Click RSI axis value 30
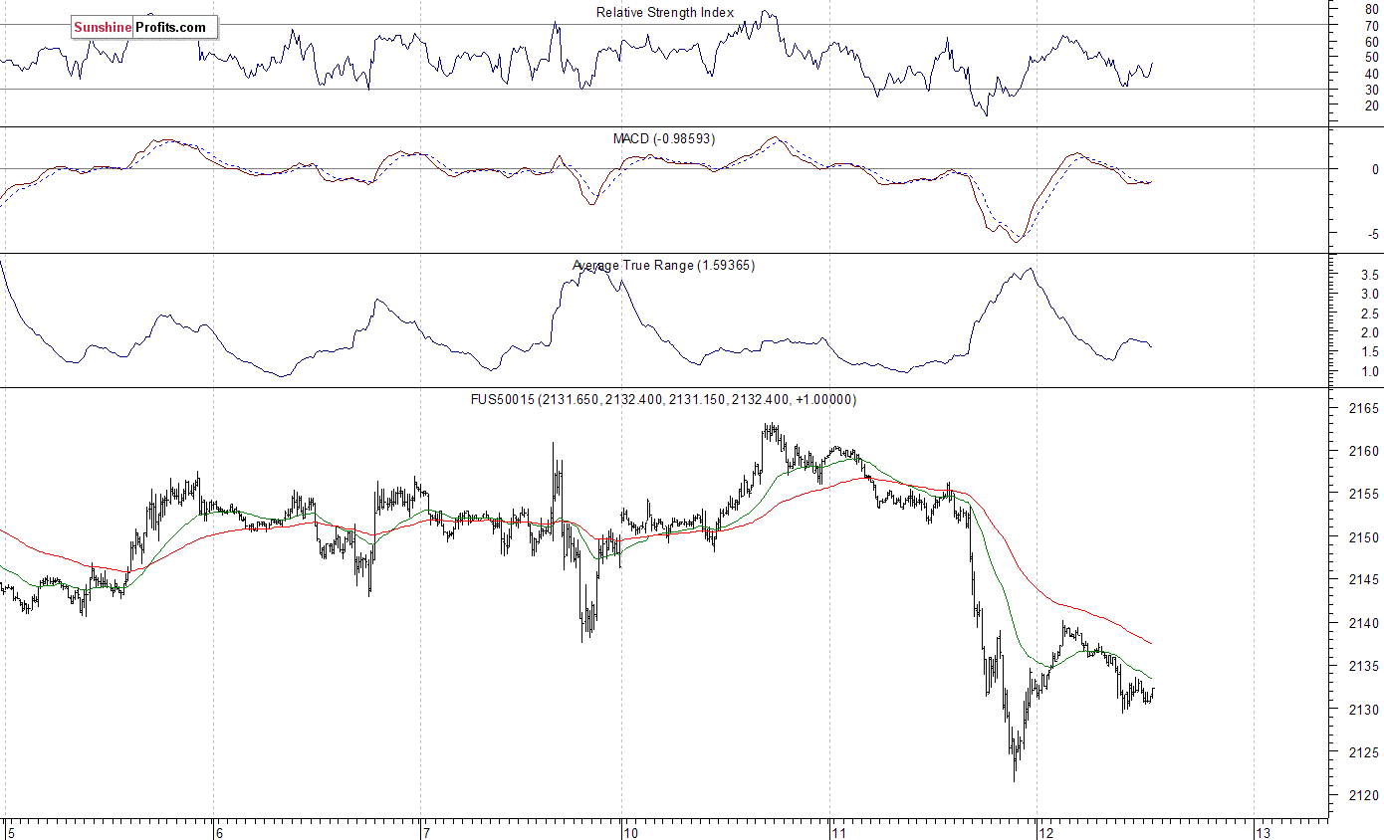The height and width of the screenshot is (840, 1384). click(1372, 90)
